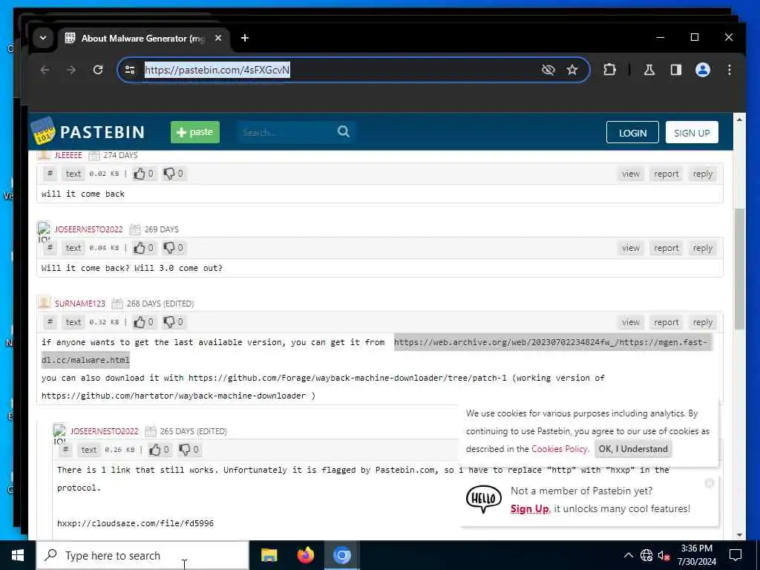The height and width of the screenshot is (570, 760).
Task: Go forward to the next page
Action: [71, 70]
